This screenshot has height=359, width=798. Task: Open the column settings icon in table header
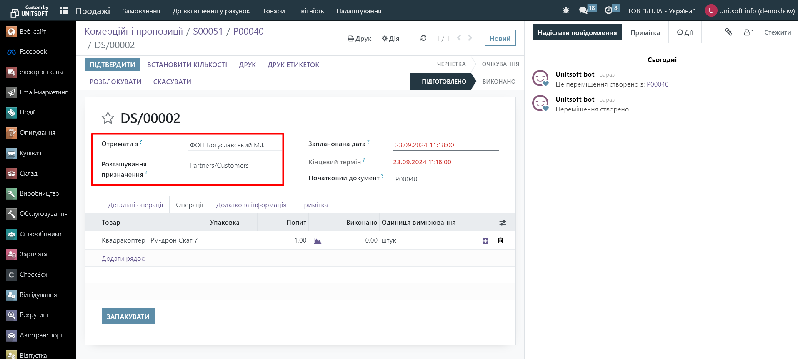pos(503,223)
